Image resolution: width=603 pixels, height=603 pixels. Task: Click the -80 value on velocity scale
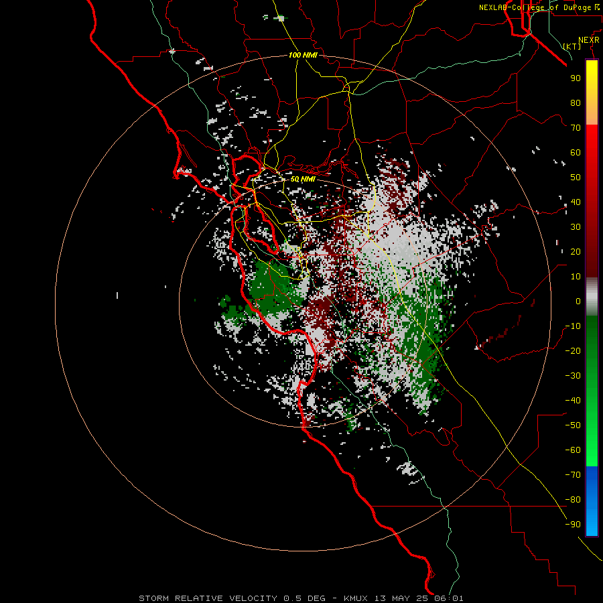tap(573, 500)
